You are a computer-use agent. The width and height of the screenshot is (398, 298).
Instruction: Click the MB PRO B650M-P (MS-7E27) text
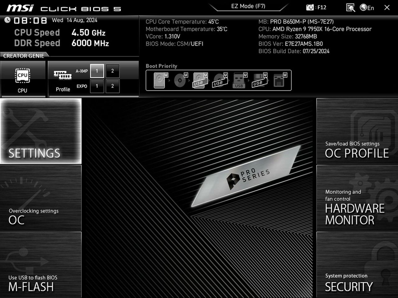[296, 22]
